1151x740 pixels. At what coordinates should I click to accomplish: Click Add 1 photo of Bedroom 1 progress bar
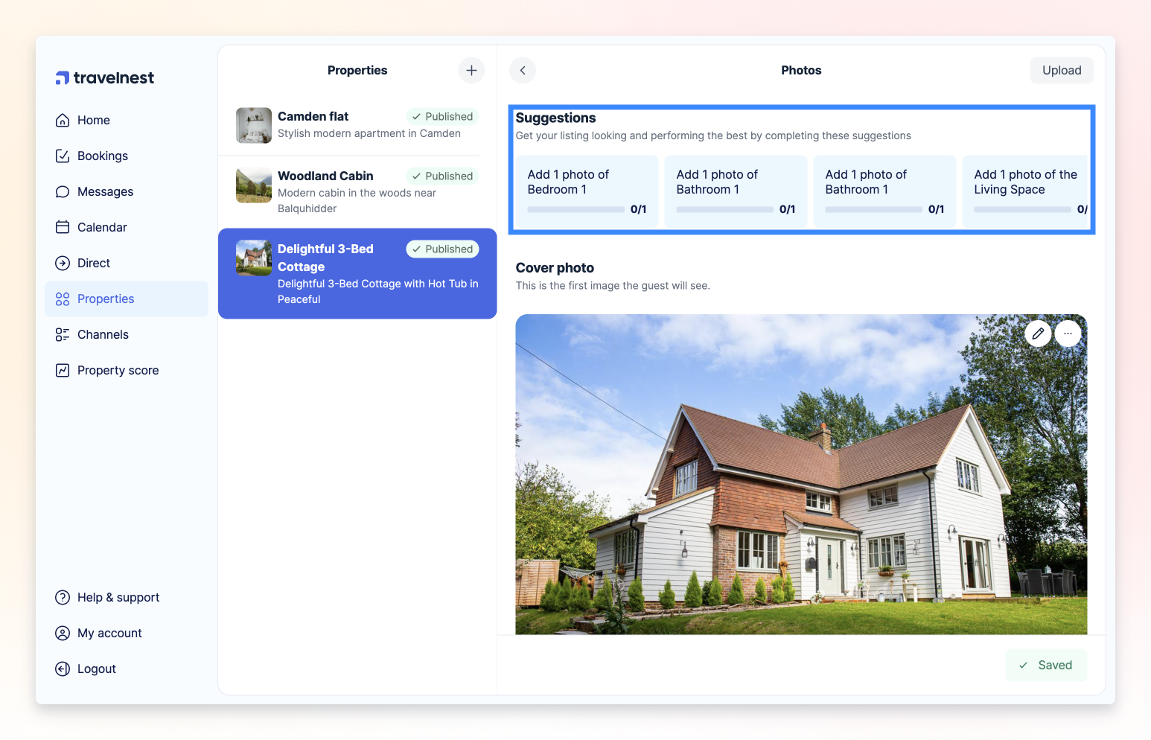tap(575, 209)
